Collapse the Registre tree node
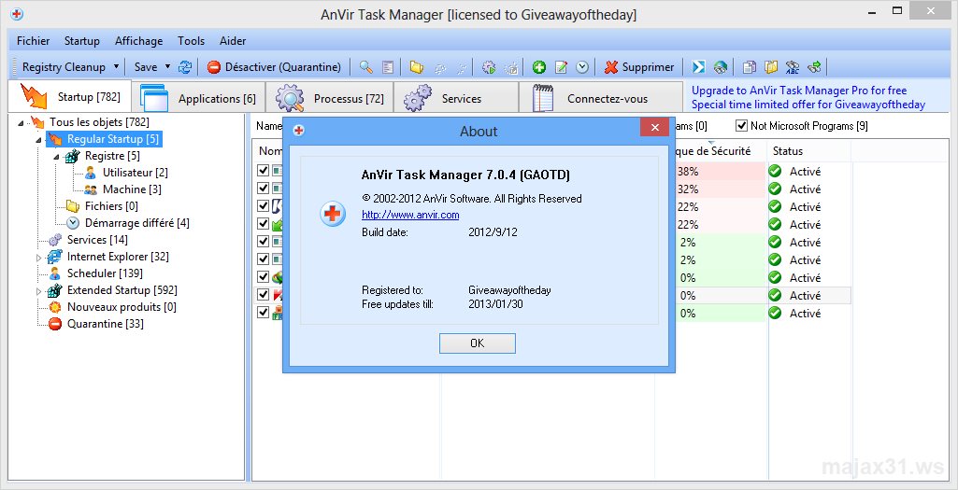Screen dimensions: 958x490 (56, 157)
